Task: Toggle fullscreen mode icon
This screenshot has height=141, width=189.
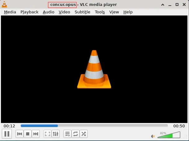Action: point(48,134)
